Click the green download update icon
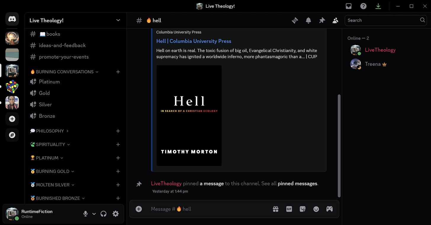The width and height of the screenshot is (431, 225). [378, 6]
